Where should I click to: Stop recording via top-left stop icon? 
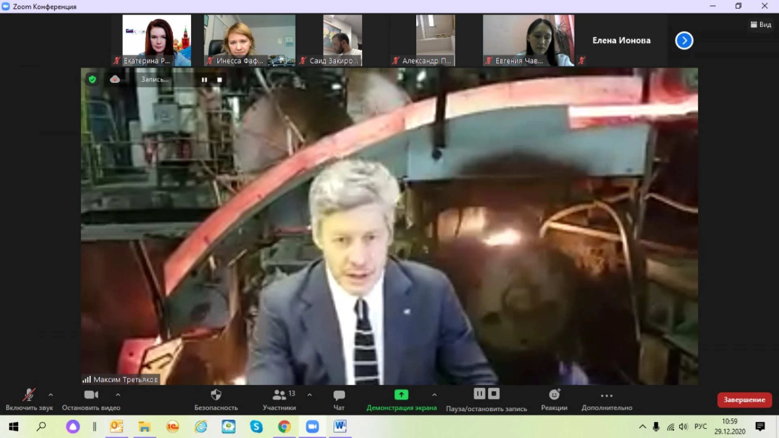pos(219,80)
